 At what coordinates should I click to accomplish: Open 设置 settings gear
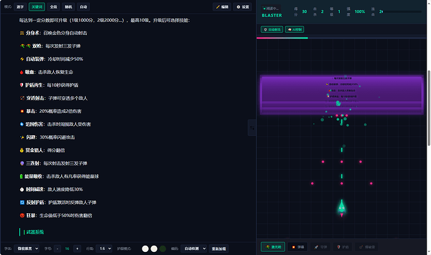click(243, 7)
